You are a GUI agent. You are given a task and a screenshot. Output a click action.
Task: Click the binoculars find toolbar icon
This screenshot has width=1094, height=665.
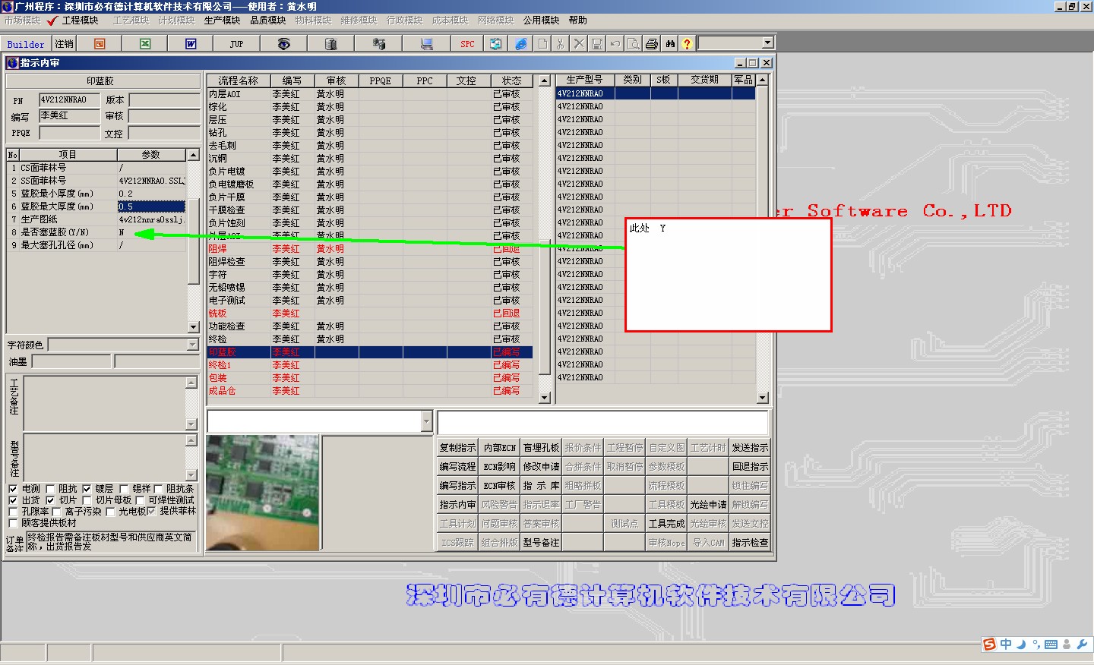click(670, 44)
